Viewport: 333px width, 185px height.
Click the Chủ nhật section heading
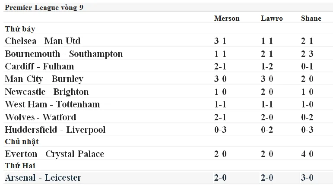[22, 142]
